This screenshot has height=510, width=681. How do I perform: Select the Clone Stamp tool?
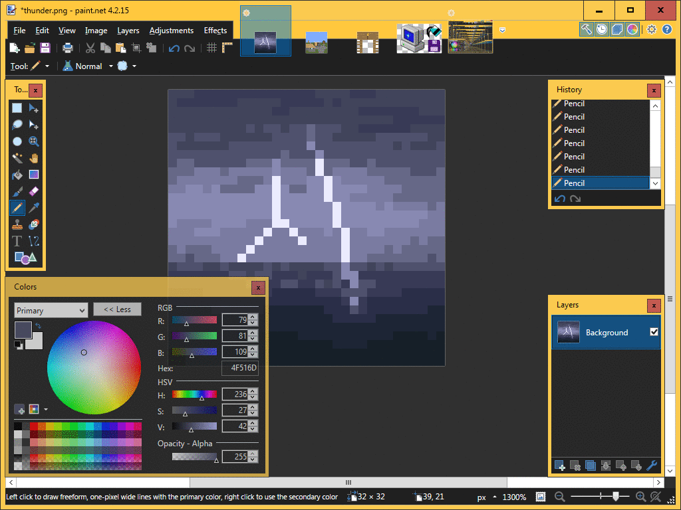tap(17, 224)
